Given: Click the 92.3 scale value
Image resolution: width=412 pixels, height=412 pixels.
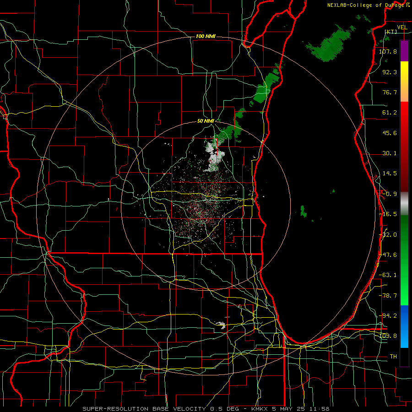Looking at the screenshot, I should pyautogui.click(x=390, y=72).
